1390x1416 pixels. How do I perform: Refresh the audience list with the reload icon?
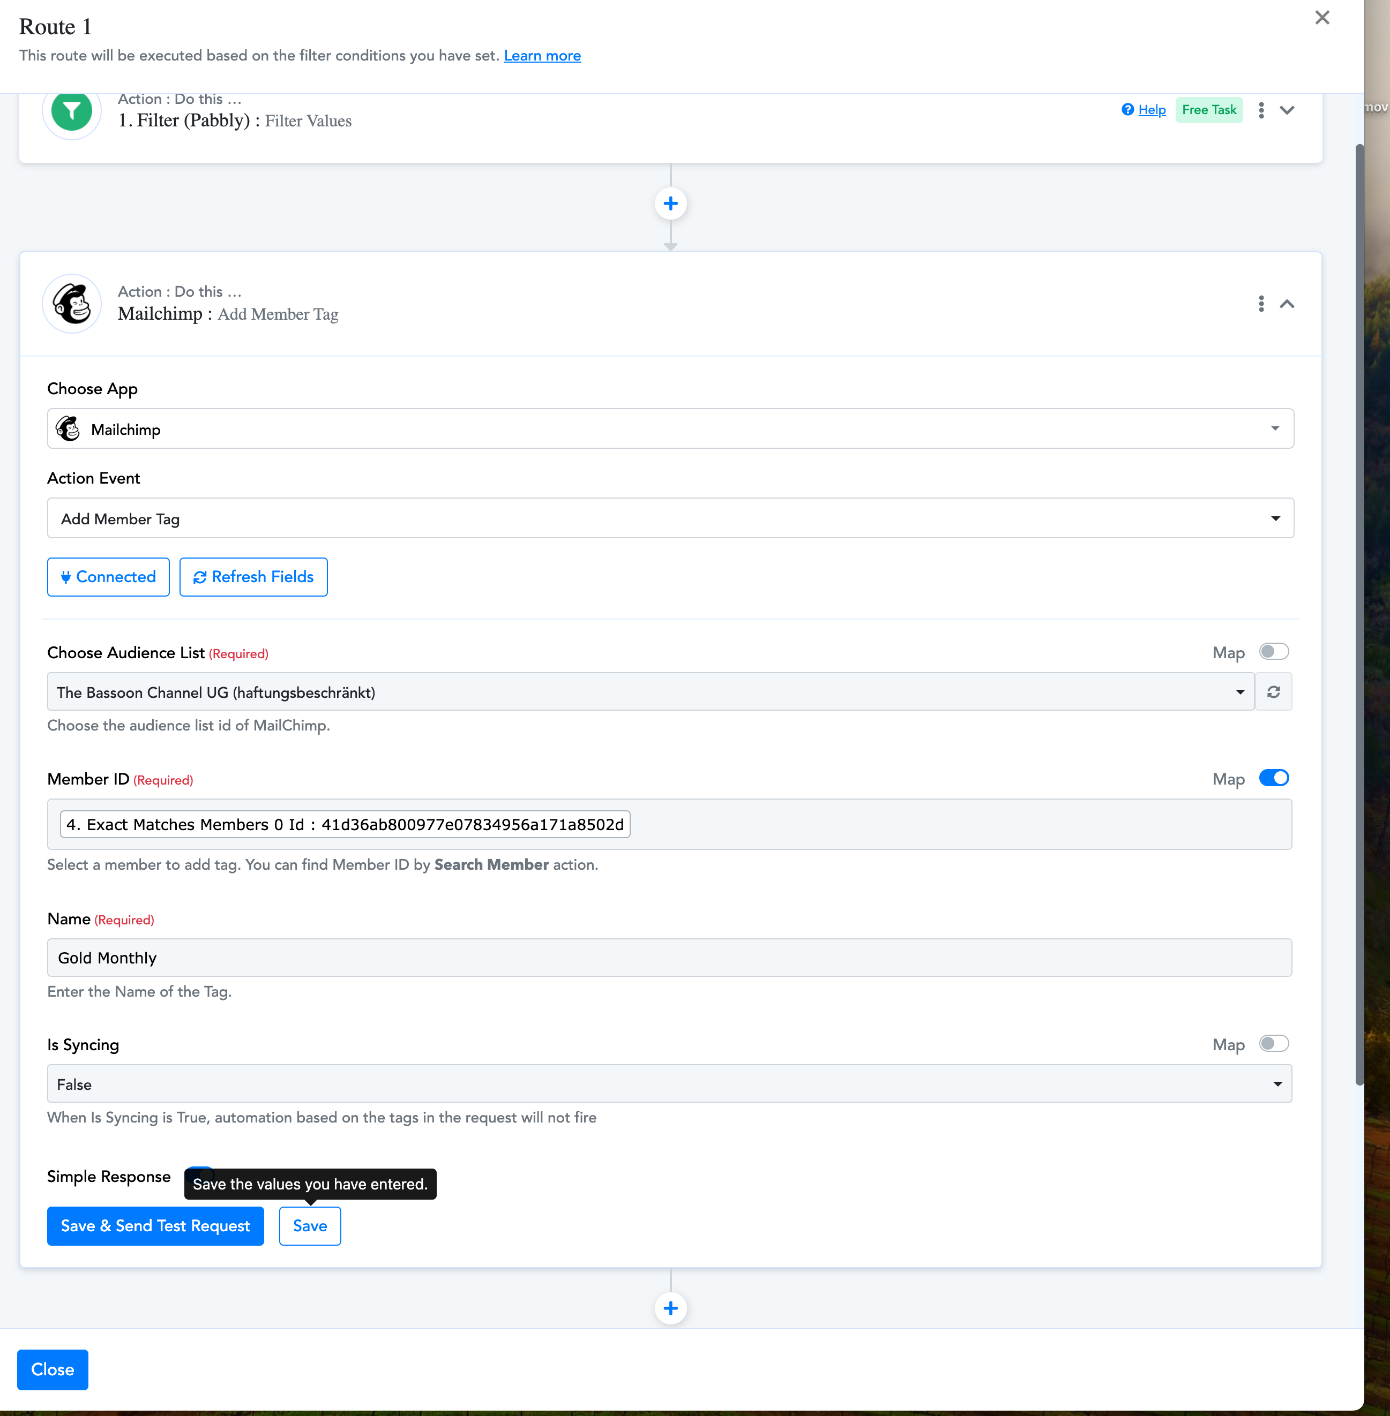pyautogui.click(x=1273, y=691)
